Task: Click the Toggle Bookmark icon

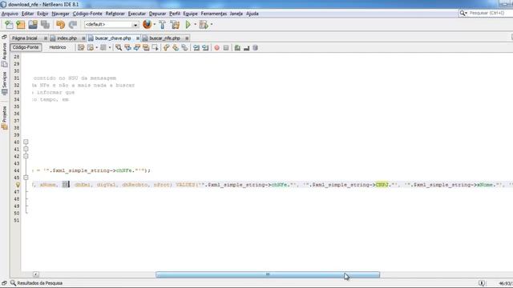Action: tap(185, 48)
